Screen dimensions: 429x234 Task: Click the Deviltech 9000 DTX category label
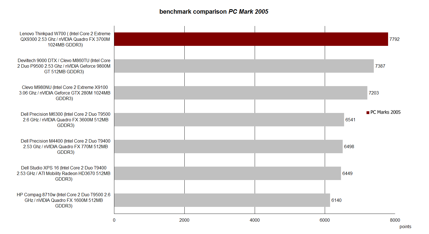(64, 66)
